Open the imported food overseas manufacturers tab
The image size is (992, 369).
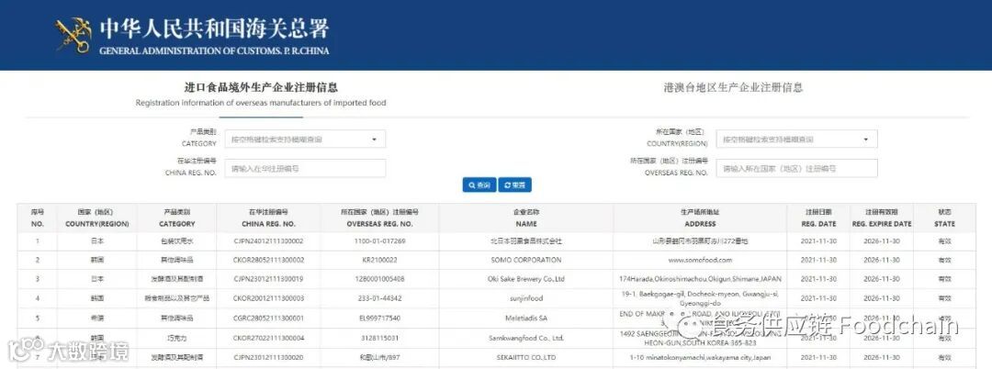click(261, 95)
